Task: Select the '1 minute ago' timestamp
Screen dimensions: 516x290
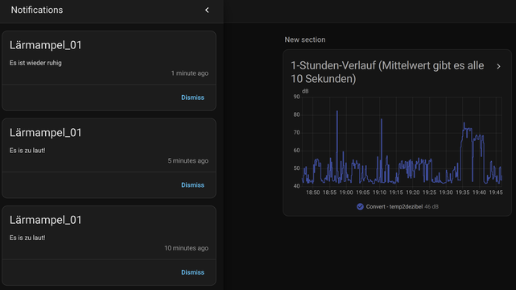Action: pos(189,73)
